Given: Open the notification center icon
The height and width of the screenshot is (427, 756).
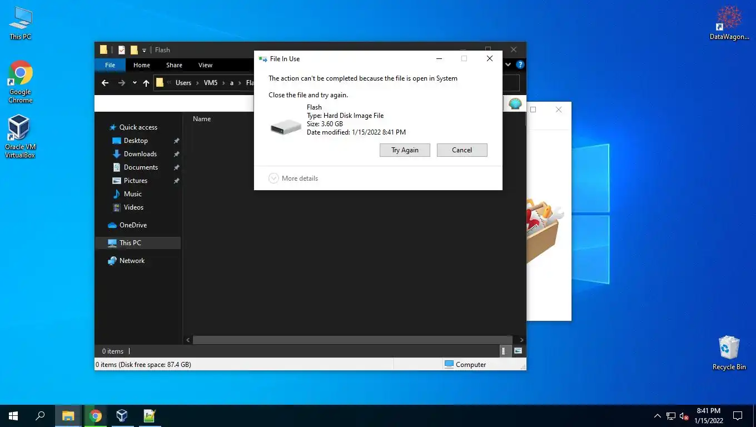Looking at the screenshot, I should click(738, 416).
